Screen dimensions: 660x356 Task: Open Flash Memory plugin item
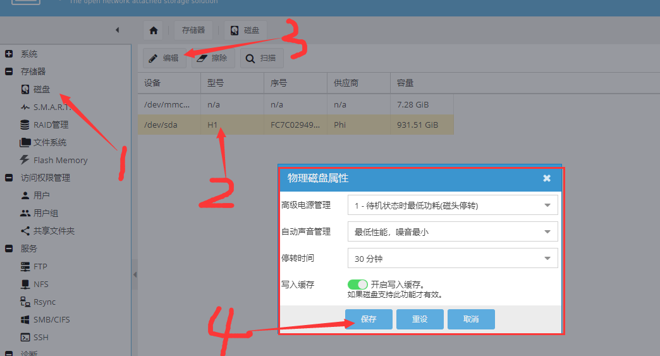(54, 161)
